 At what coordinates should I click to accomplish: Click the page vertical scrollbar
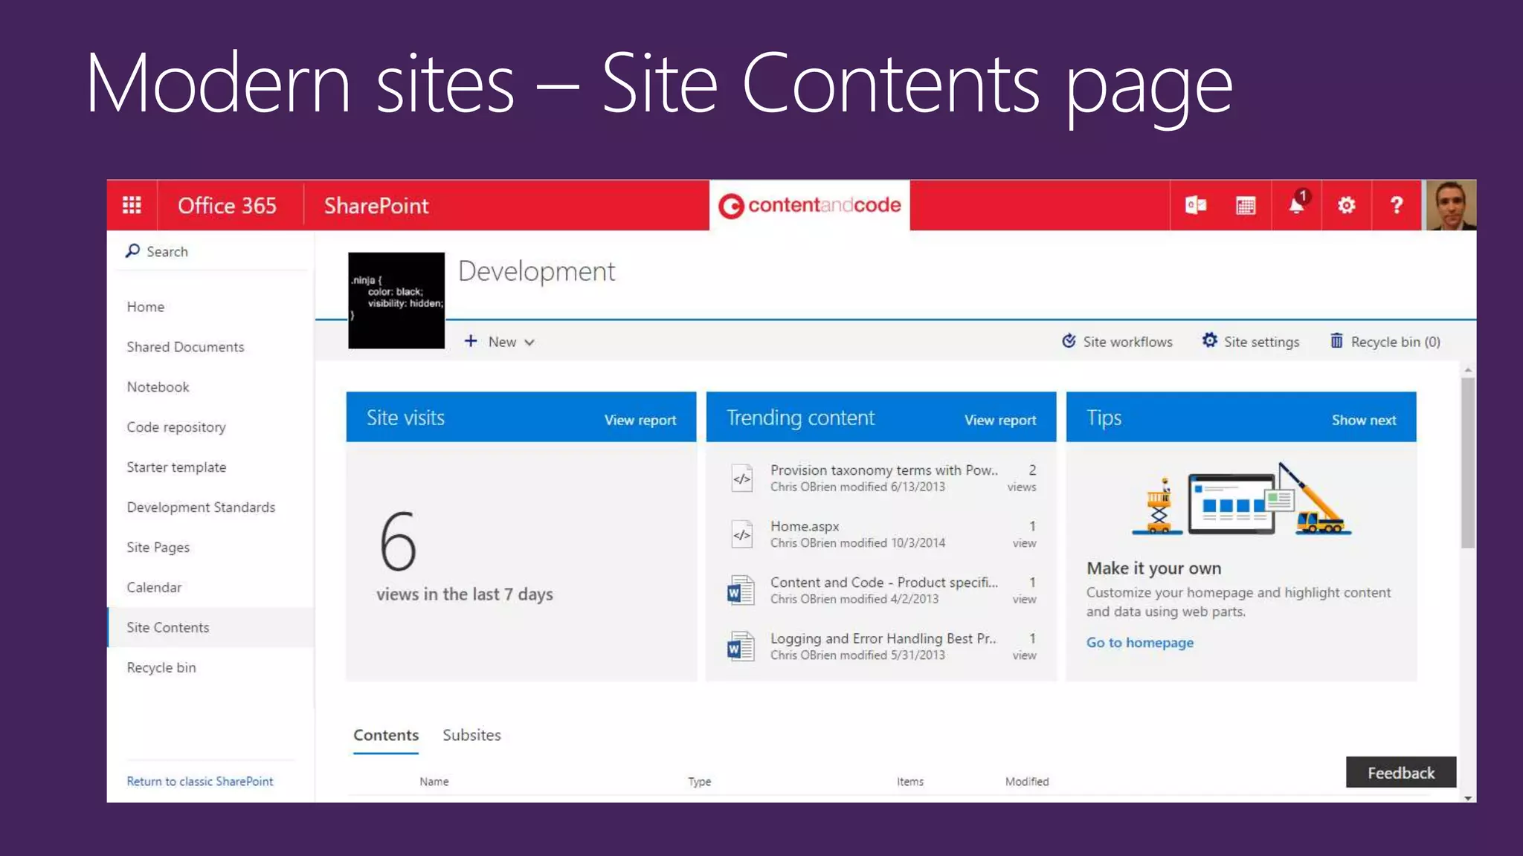click(1467, 461)
